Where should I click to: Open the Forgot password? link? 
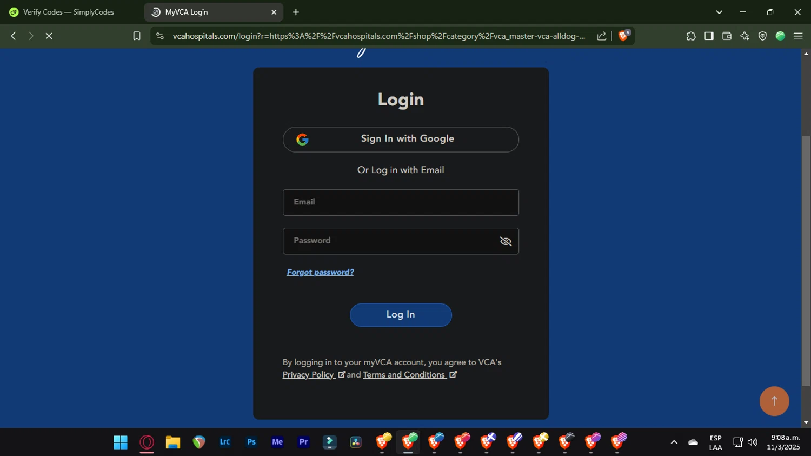tap(320, 272)
